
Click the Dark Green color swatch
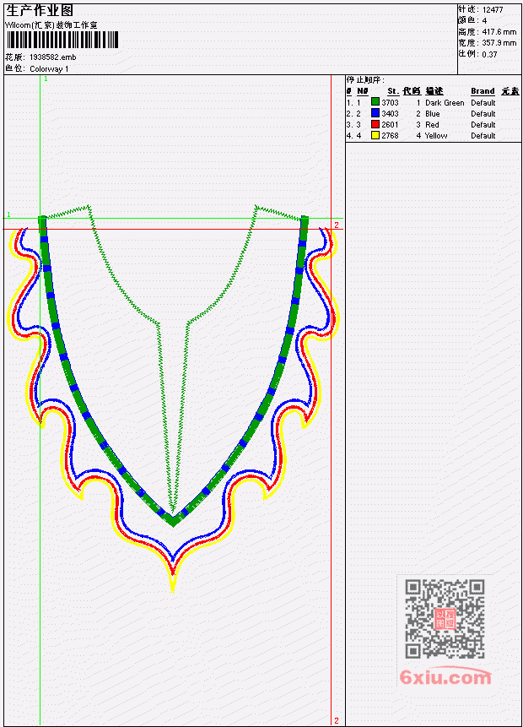tap(375, 102)
